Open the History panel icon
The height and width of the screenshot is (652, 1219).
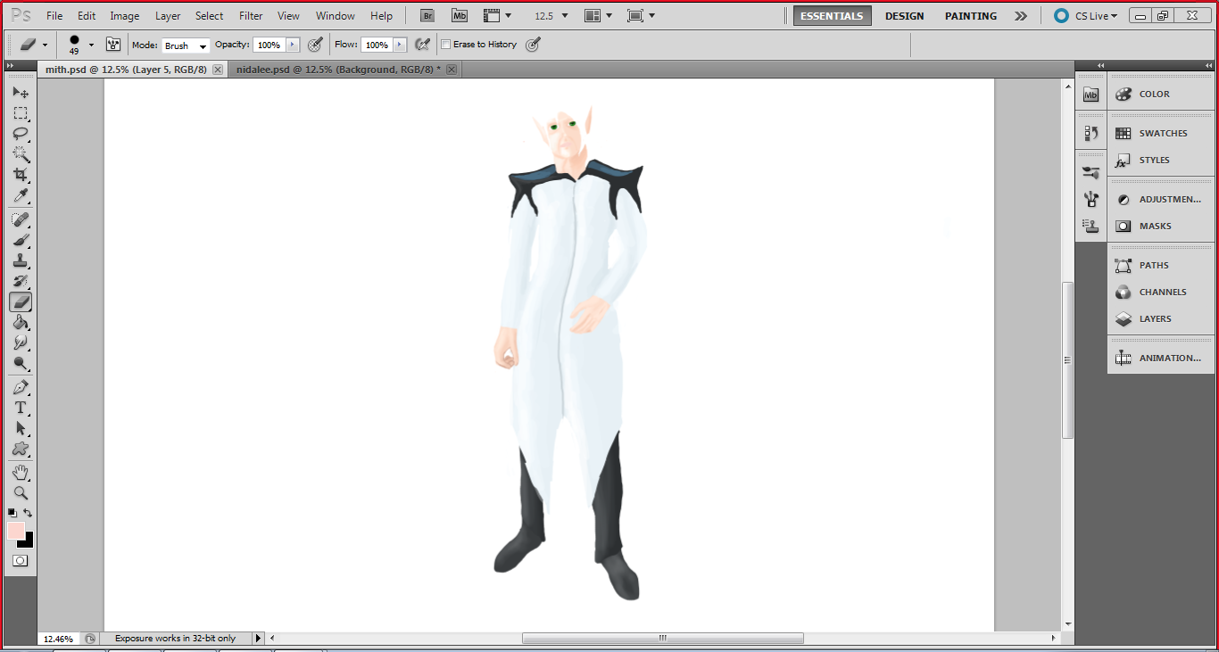tap(1090, 133)
